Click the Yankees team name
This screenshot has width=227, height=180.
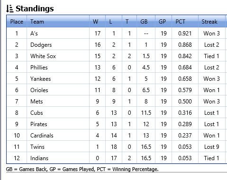(41, 79)
